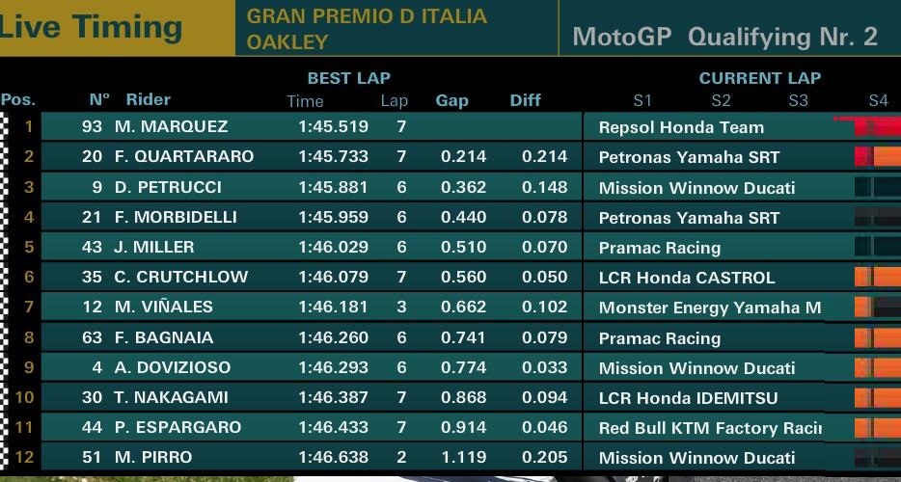Click the Rider column header
The height and width of the screenshot is (482, 901).
[148, 99]
